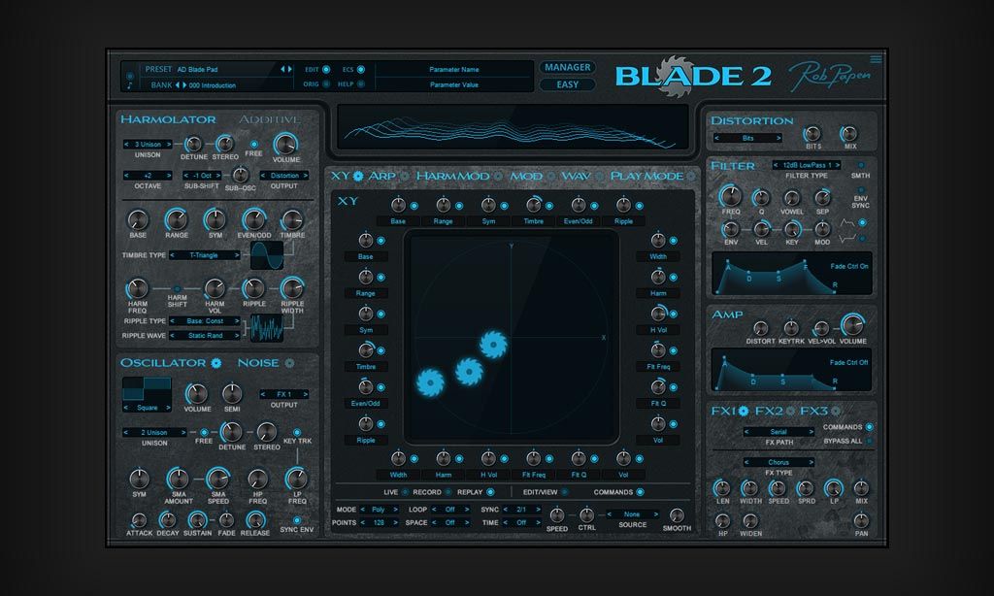
Task: Click the filter Q knob
Action: point(761,198)
